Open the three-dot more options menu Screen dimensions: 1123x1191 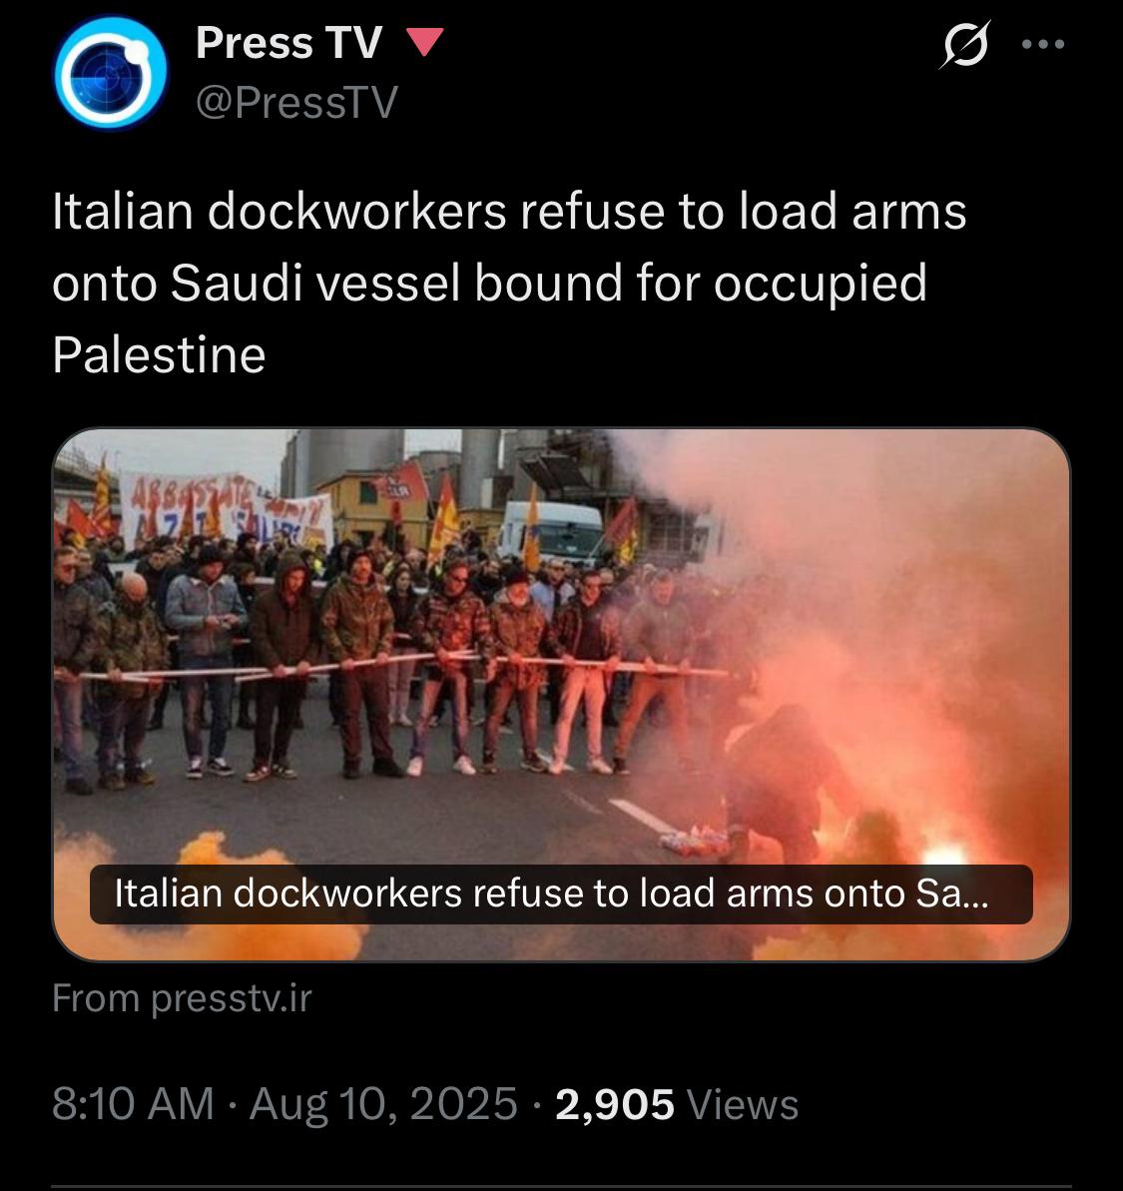(x=1043, y=44)
